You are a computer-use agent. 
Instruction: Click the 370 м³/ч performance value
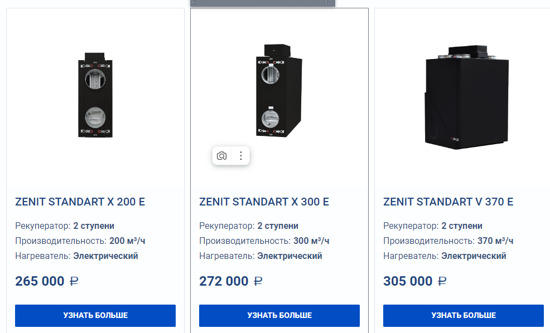(x=495, y=241)
